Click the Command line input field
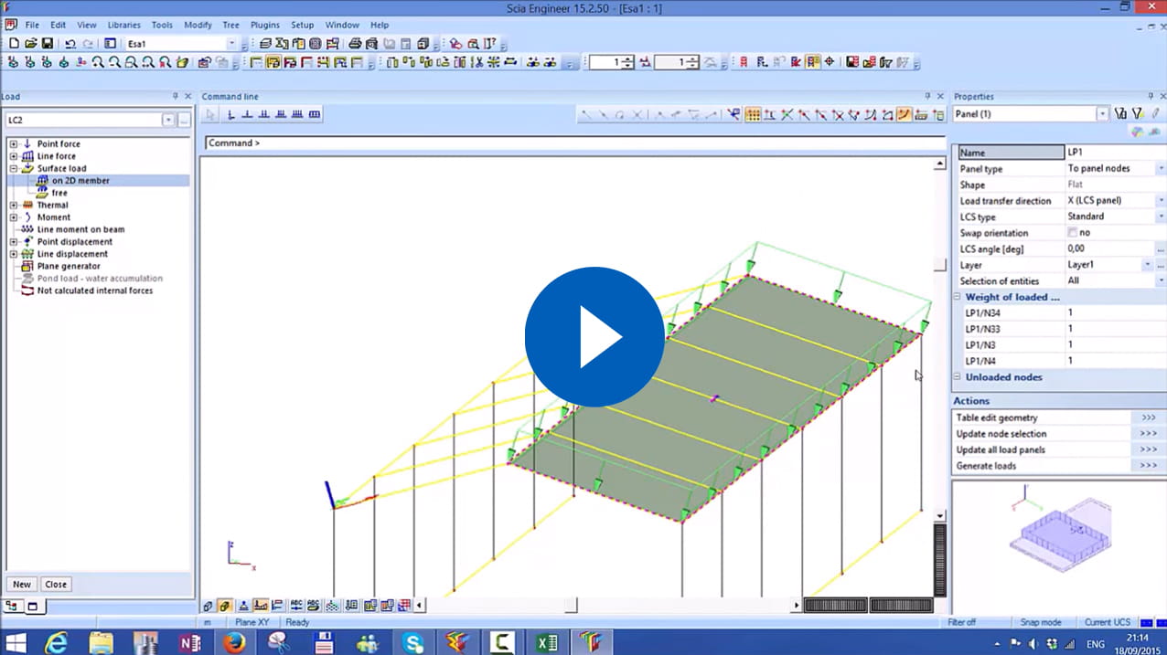This screenshot has height=655, width=1167. [x=574, y=143]
